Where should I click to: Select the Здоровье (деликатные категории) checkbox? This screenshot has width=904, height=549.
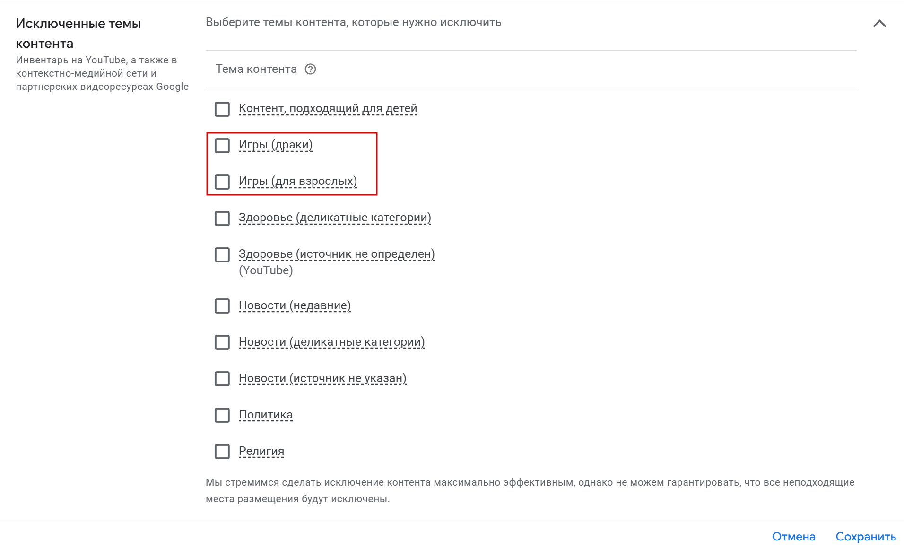(x=222, y=218)
